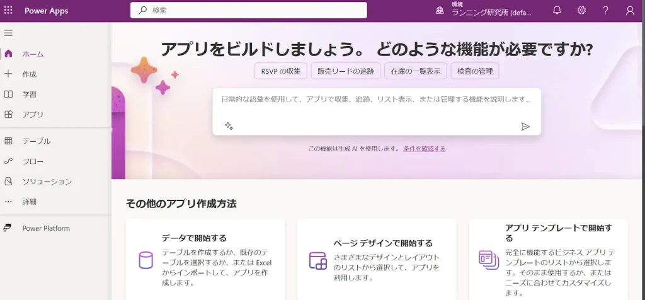Screen dimensions: 645x300
Task: Click the help question mark icon
Action: [605, 10]
